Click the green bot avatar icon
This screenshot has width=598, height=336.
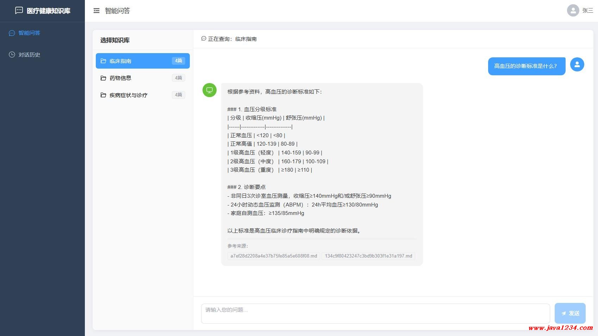click(x=210, y=90)
